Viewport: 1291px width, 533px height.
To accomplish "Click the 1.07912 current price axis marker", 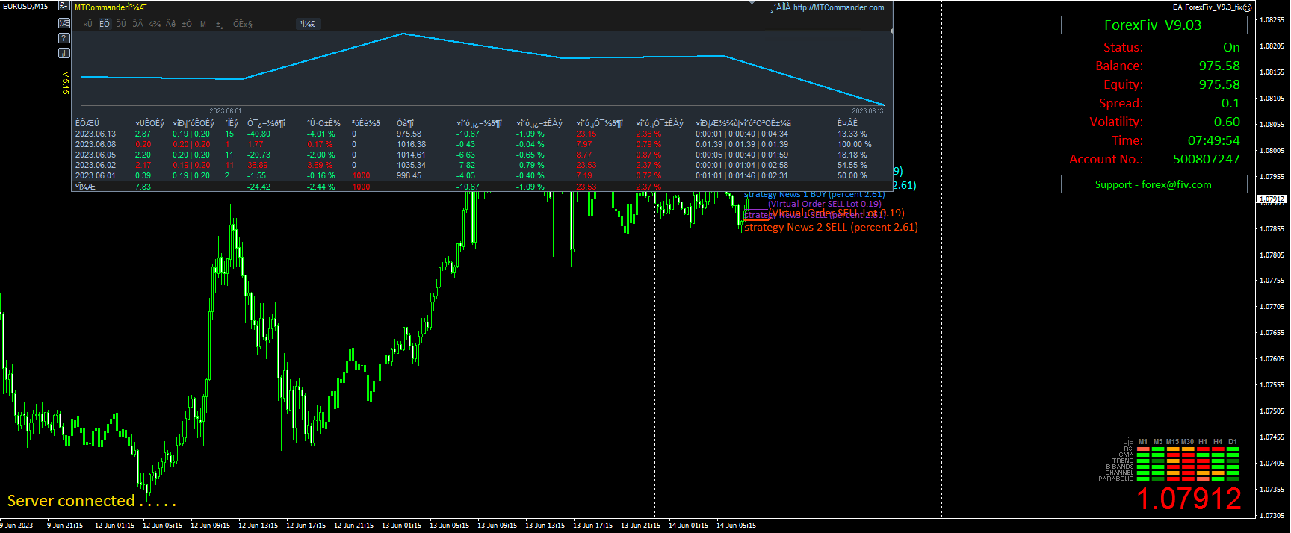I will [1272, 199].
